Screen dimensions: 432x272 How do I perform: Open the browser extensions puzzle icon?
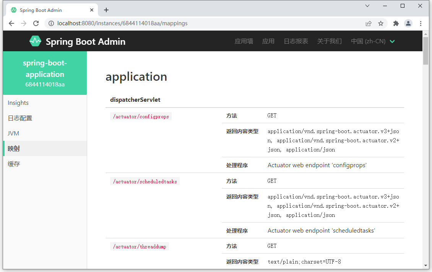[396, 23]
